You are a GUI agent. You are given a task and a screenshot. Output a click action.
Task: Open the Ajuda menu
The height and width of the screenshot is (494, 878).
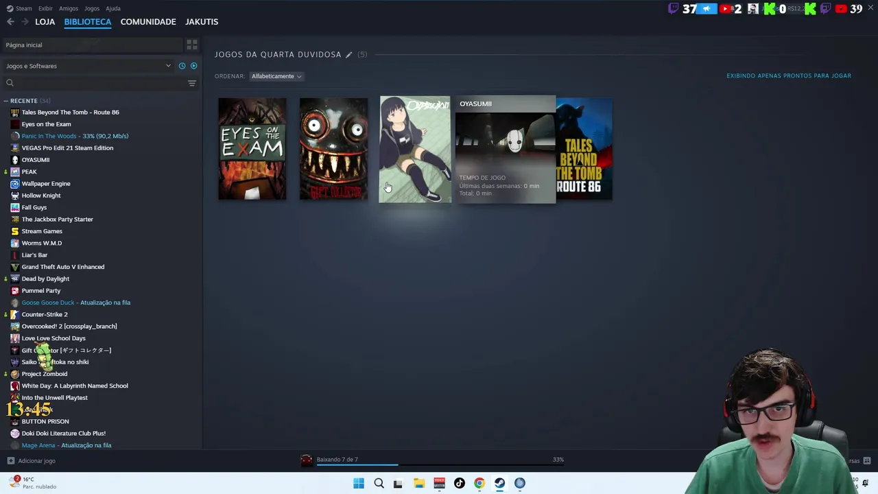pyautogui.click(x=113, y=8)
